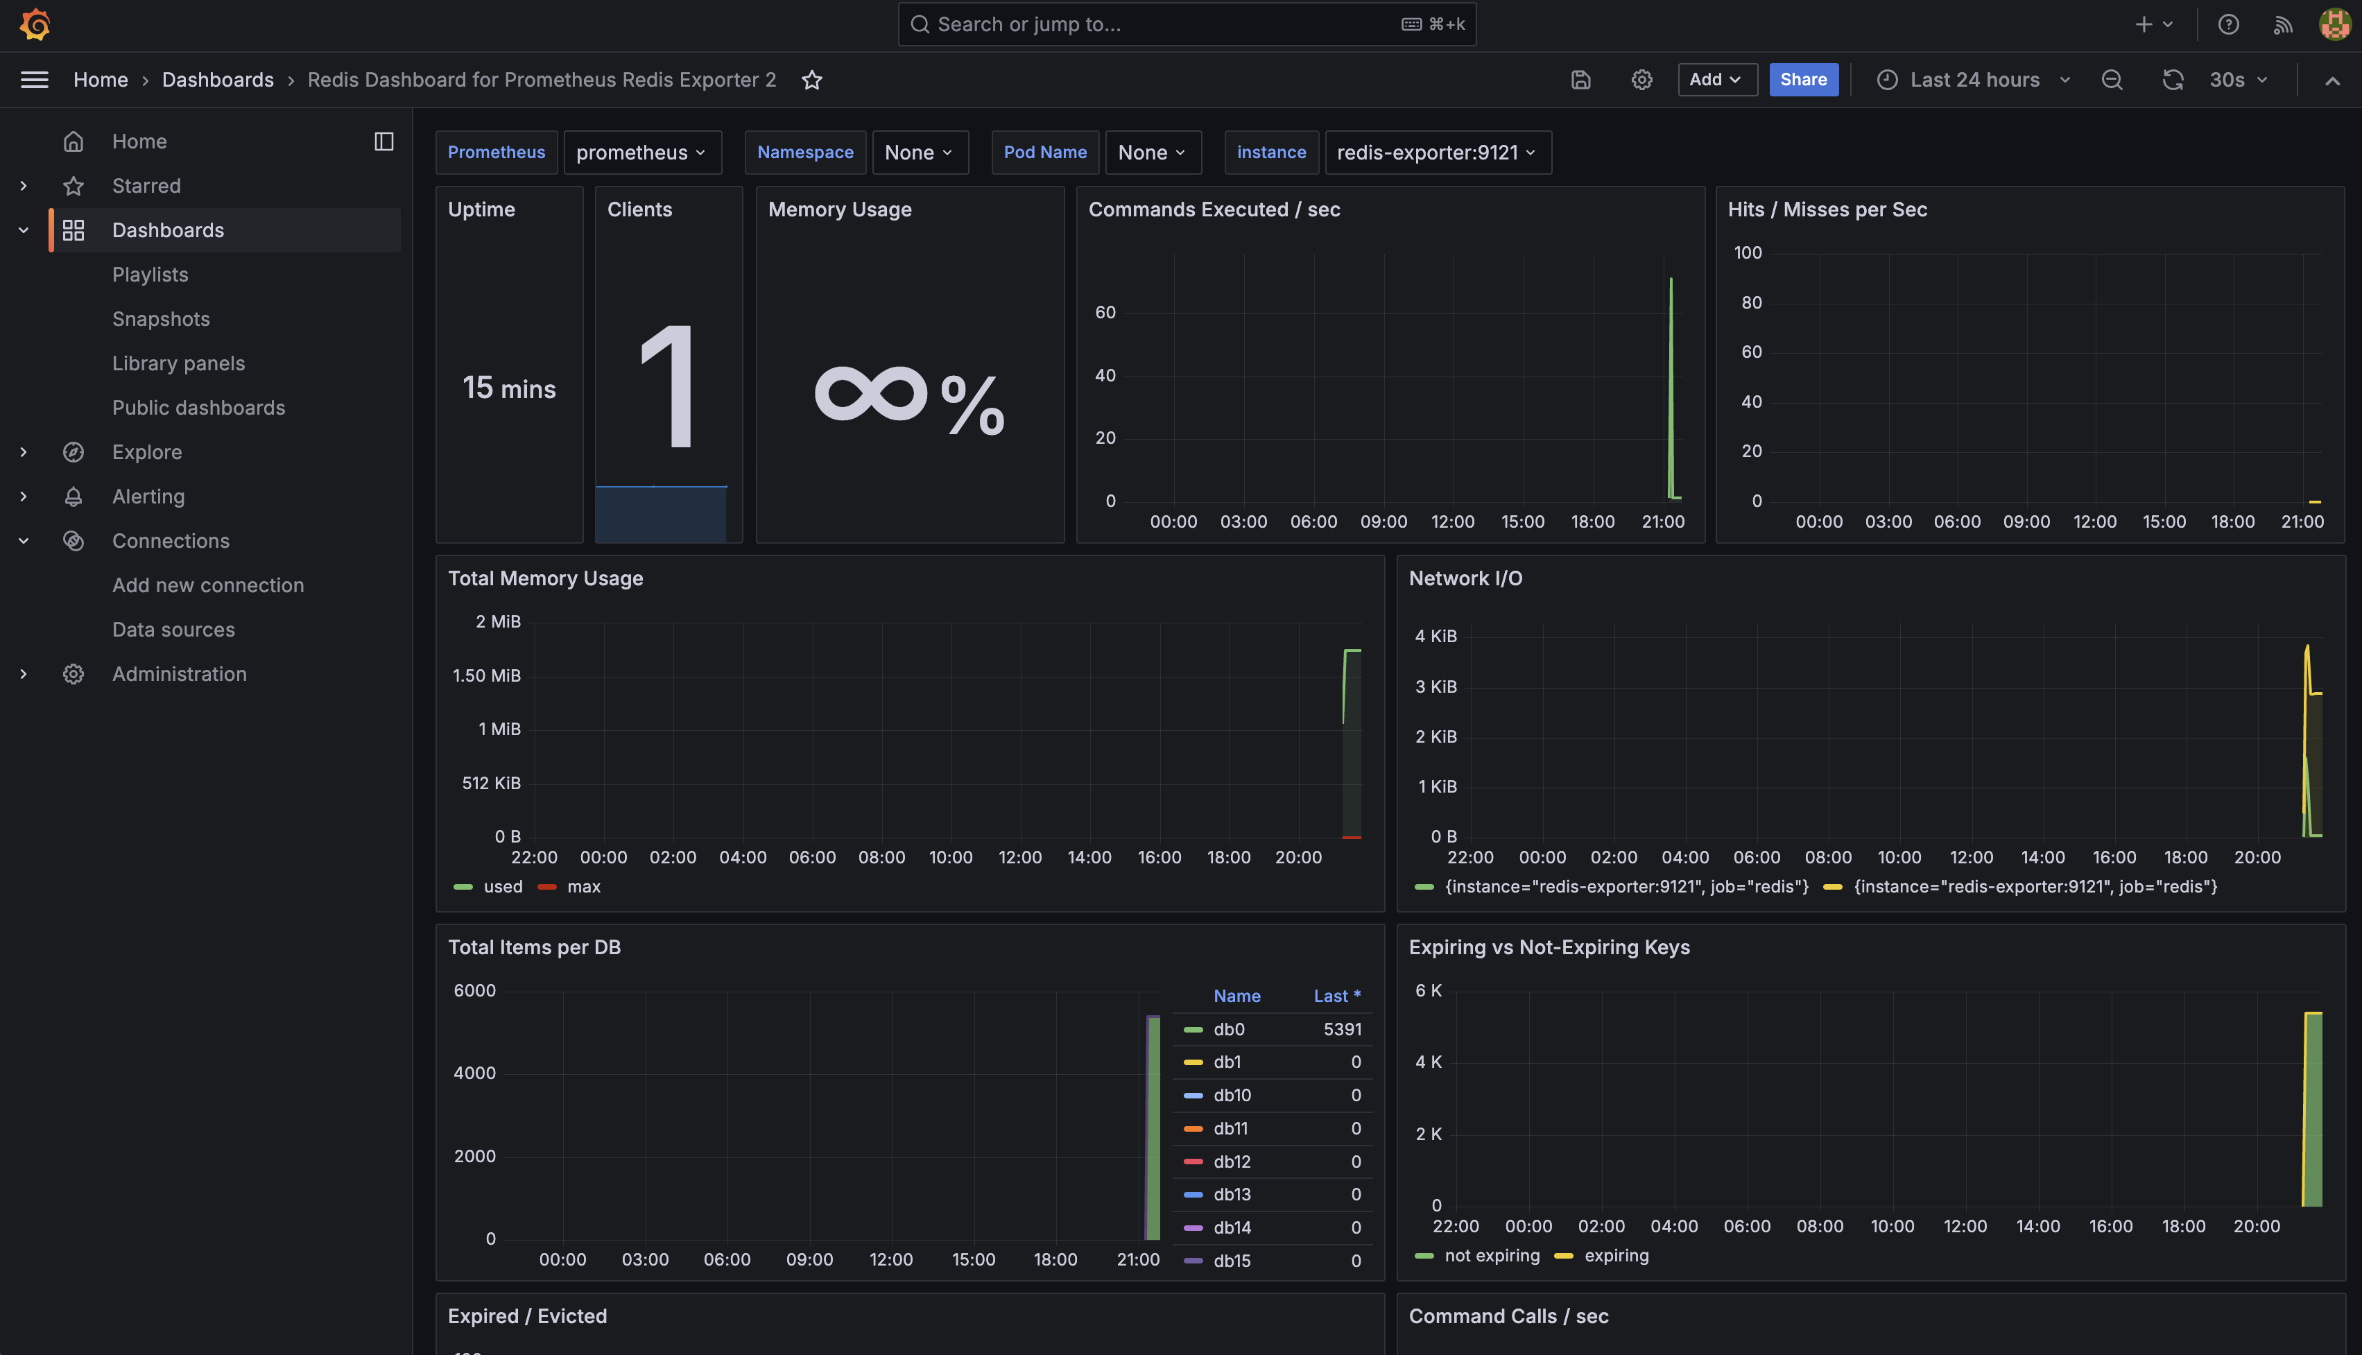Star this Redis dashboard
This screenshot has width=2362, height=1355.
811,80
